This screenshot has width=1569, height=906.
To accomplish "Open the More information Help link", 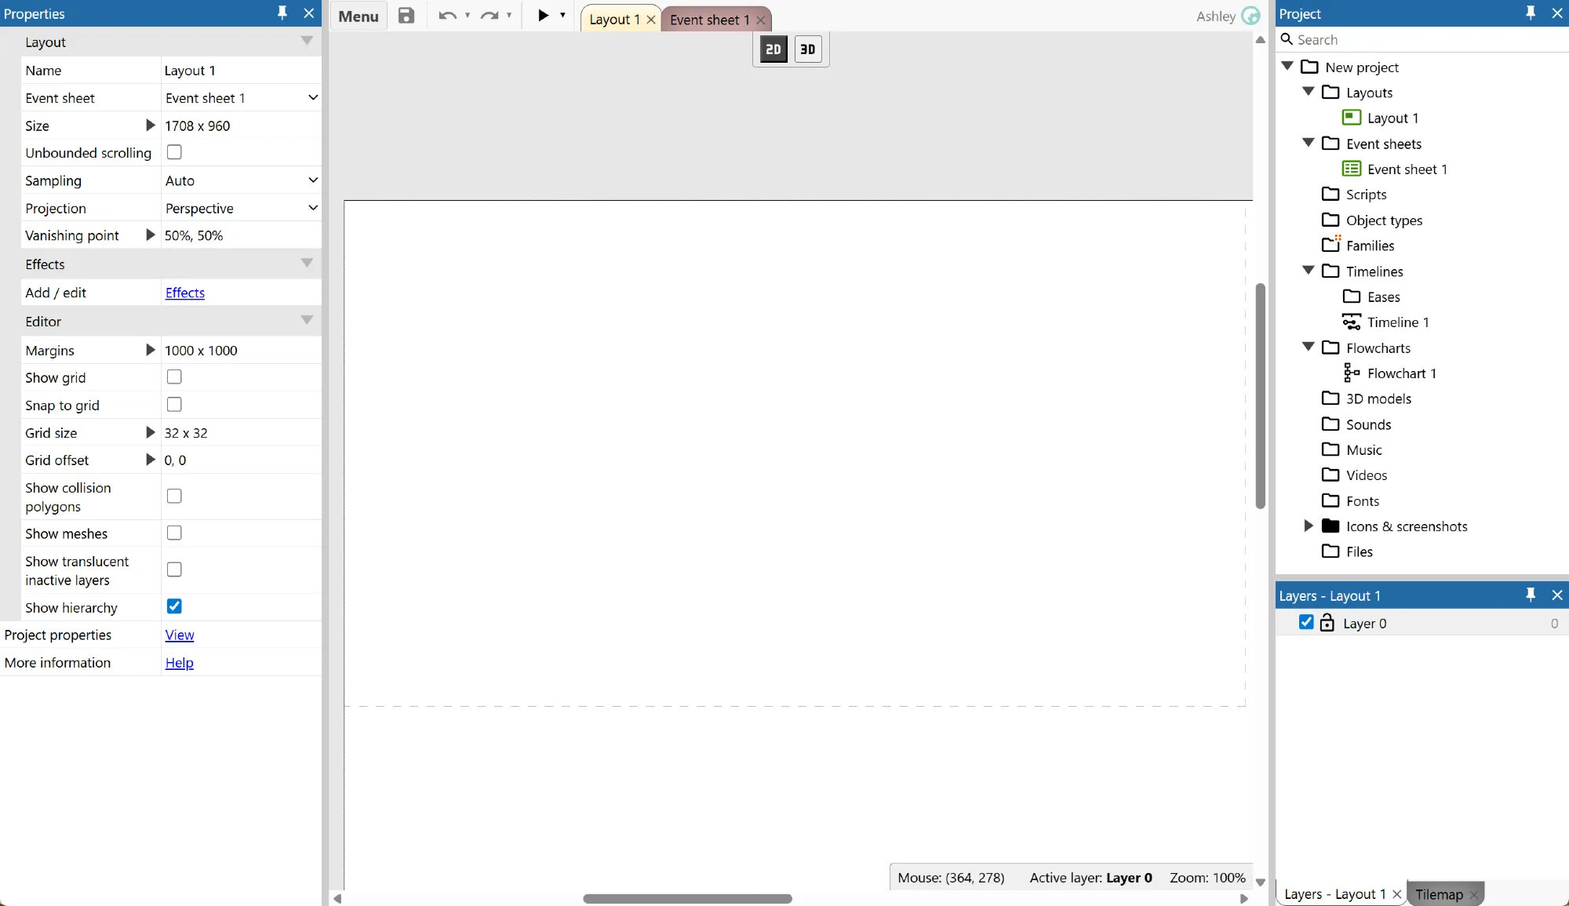I will pos(180,663).
